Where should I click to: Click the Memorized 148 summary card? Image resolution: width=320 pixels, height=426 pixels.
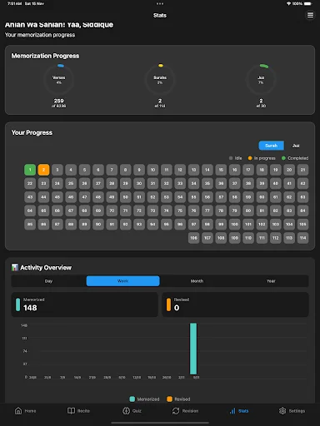click(x=85, y=305)
